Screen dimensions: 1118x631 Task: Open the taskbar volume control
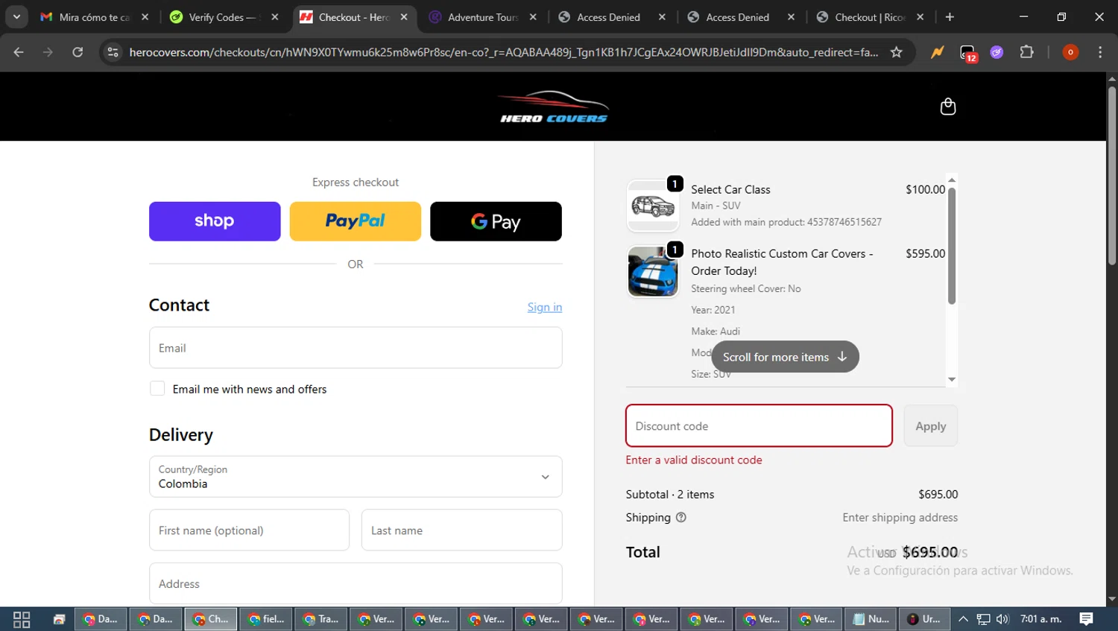1002,619
